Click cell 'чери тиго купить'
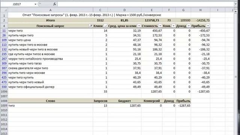240x135 pixels. [50, 78]
